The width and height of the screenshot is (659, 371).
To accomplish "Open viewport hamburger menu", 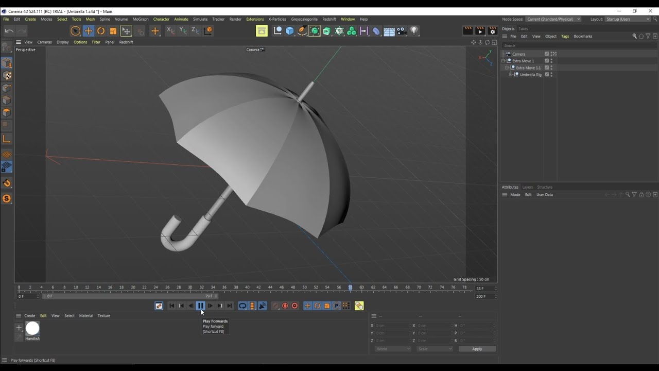I will click(19, 42).
